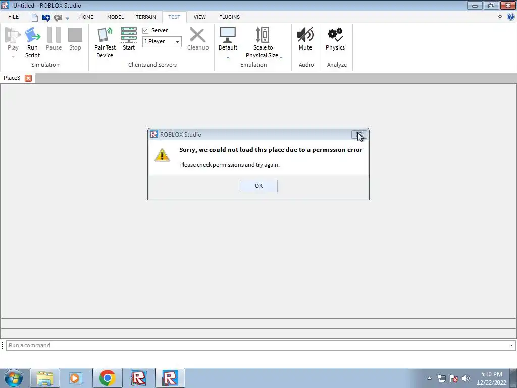Collapse the ribbon with the caret icon
Viewport: 517px width, 388px height.
coord(500,17)
